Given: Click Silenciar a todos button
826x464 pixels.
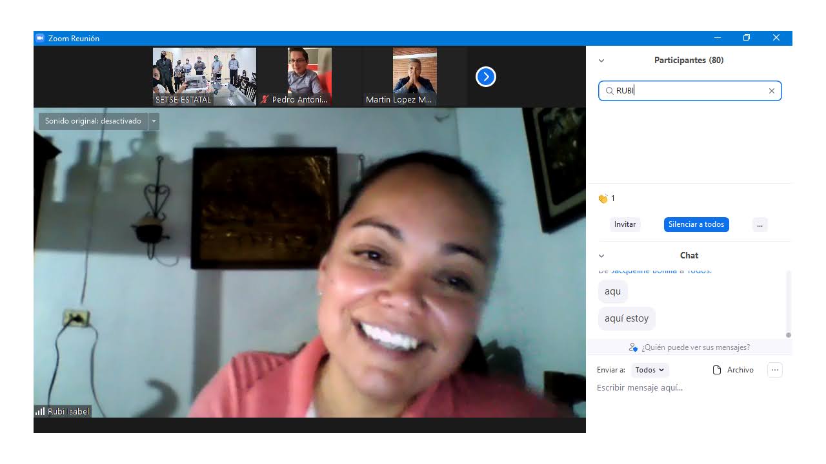Looking at the screenshot, I should pyautogui.click(x=696, y=224).
